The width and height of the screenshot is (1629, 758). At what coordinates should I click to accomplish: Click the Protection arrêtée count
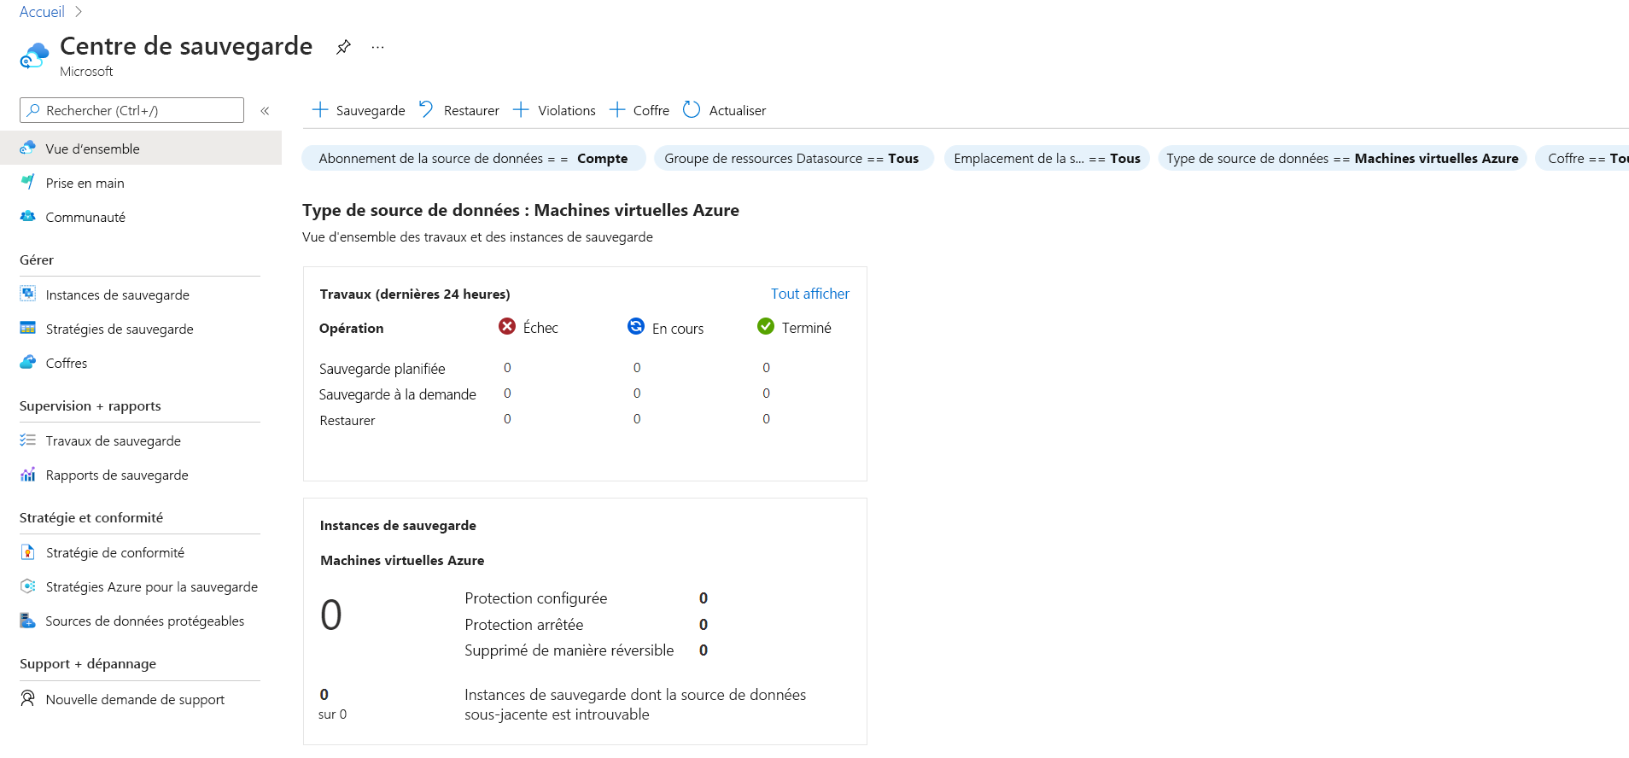704,625
